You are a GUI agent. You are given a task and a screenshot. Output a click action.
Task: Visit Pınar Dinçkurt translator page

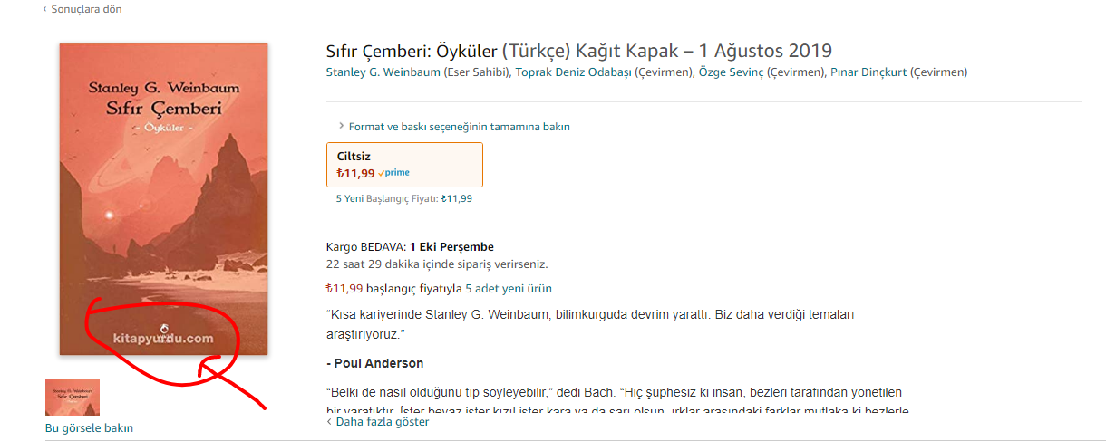pos(868,72)
